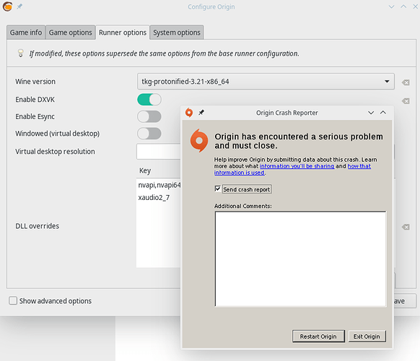The image size is (420, 361).
Task: Reset DLL overrides with its clear icon
Action: coord(406,227)
